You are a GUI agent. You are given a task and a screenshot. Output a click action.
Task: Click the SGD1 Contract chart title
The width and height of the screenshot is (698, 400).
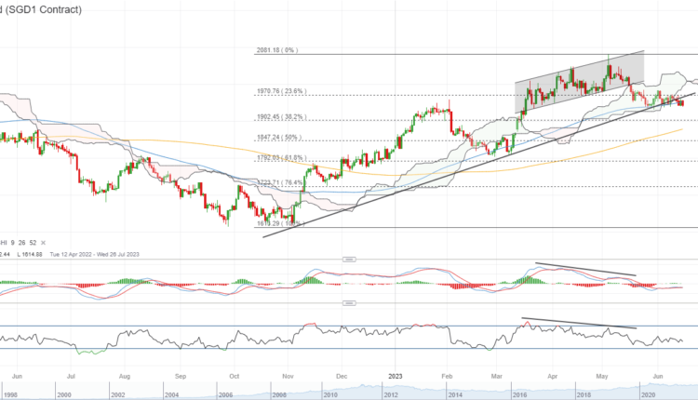pyautogui.click(x=43, y=9)
